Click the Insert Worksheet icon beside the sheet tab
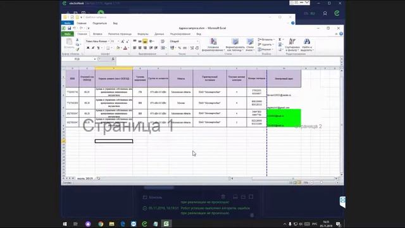 click(x=99, y=179)
